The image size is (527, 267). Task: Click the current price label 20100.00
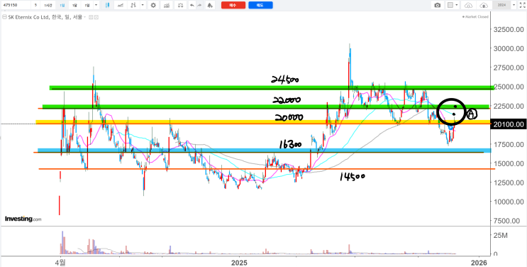pyautogui.click(x=509, y=124)
